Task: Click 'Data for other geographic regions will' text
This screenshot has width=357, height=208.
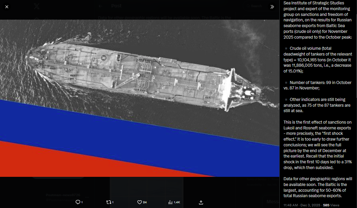Action: click(318, 179)
